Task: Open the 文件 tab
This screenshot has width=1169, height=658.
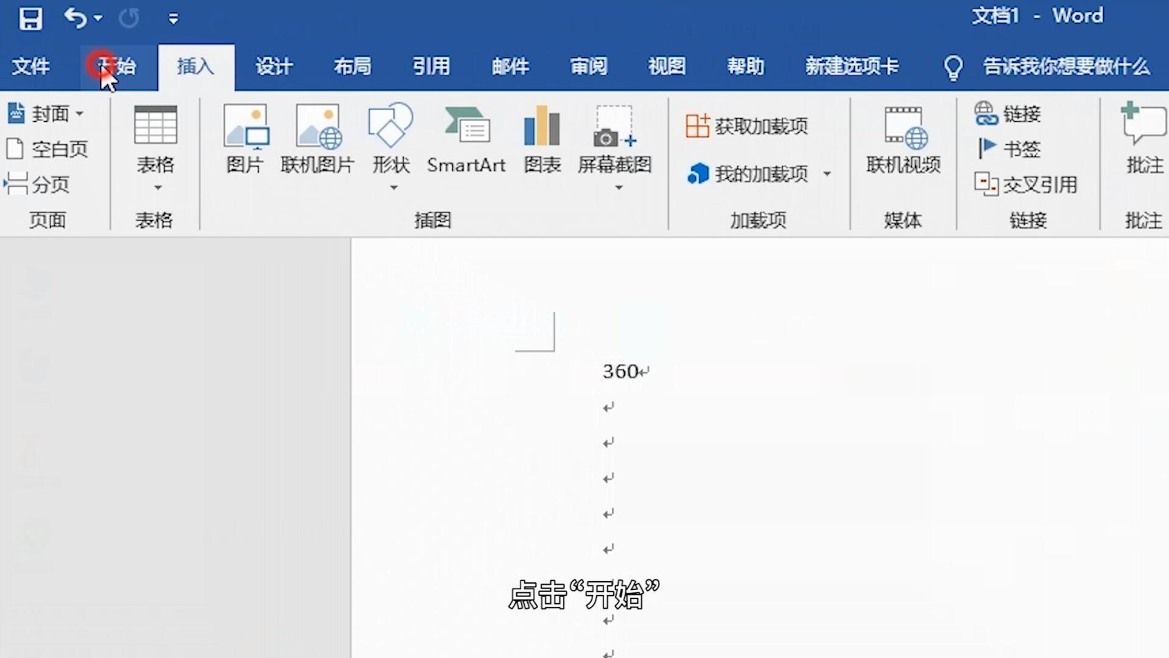Action: [31, 66]
